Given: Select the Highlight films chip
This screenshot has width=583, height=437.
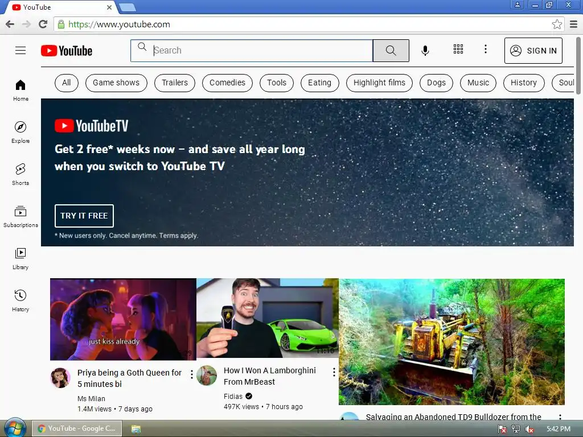Looking at the screenshot, I should click(379, 83).
